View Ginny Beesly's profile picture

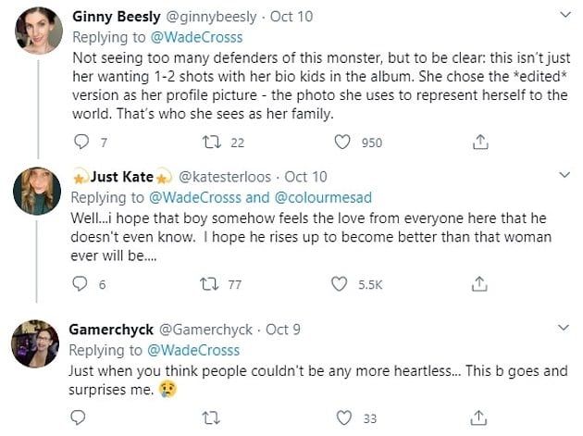38,33
